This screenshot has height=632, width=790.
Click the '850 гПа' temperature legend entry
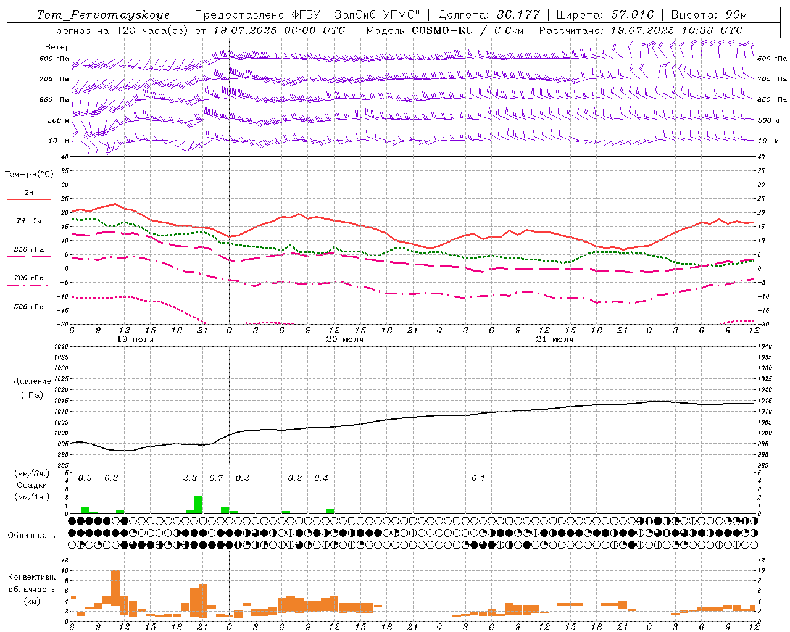[29, 250]
